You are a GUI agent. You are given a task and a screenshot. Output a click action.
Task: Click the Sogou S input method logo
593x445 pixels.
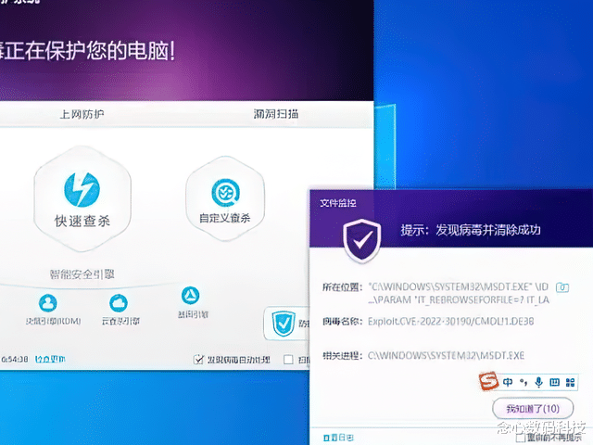[488, 381]
